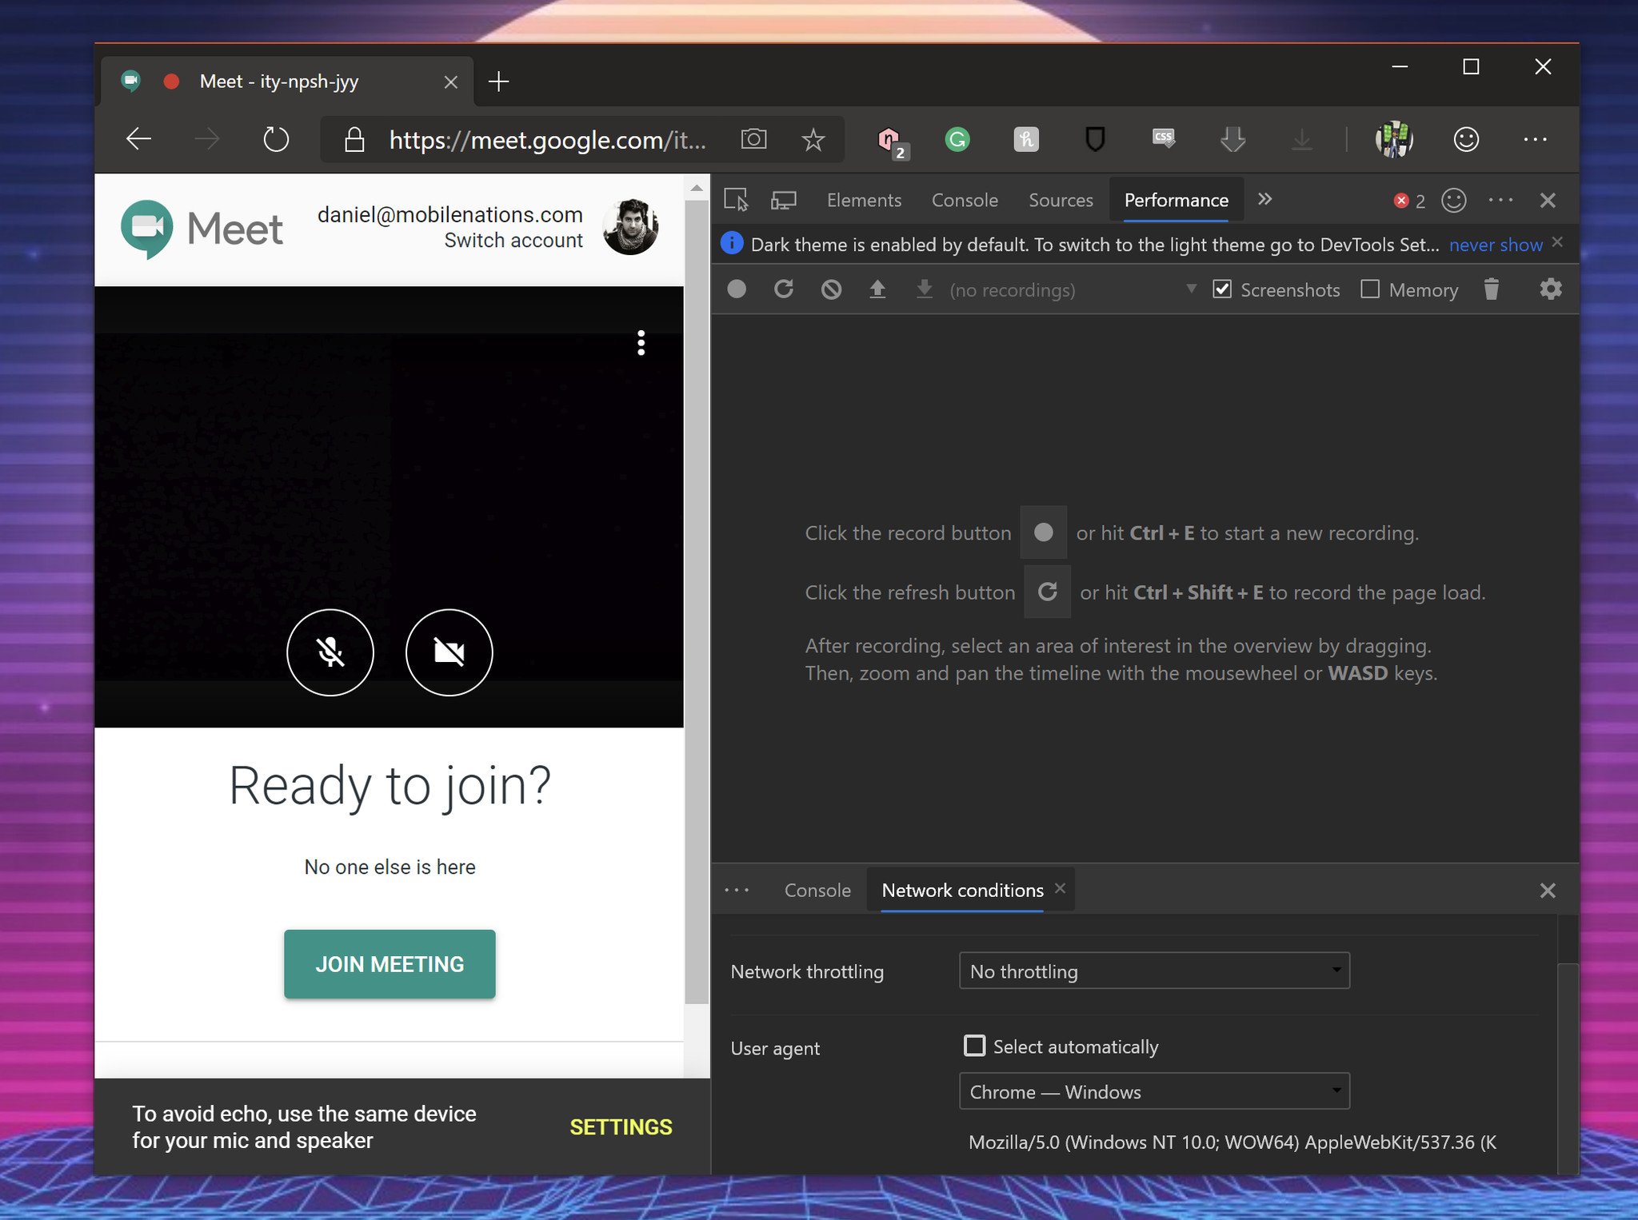The image size is (1638, 1220).
Task: Click the refresh/record page load button
Action: coord(785,289)
